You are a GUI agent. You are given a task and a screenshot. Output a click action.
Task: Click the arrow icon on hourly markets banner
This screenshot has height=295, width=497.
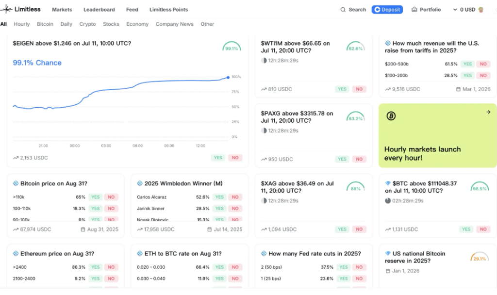(488, 112)
